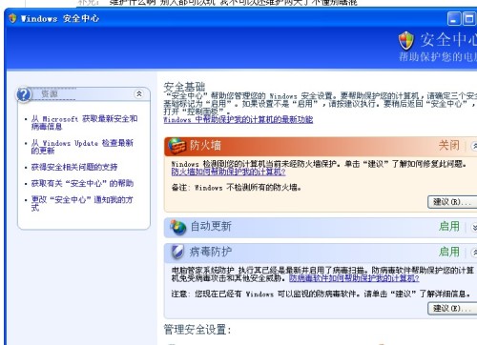Expand the 自动更新 section chevron
Screen dimensions: 477x345
click(474, 227)
